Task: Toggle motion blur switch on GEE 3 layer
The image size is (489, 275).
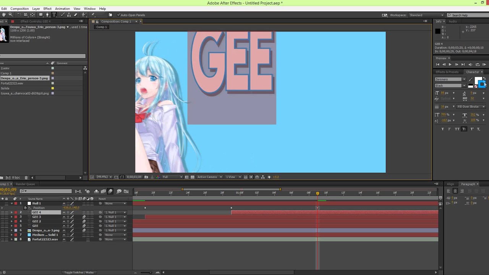Action: [84, 217]
